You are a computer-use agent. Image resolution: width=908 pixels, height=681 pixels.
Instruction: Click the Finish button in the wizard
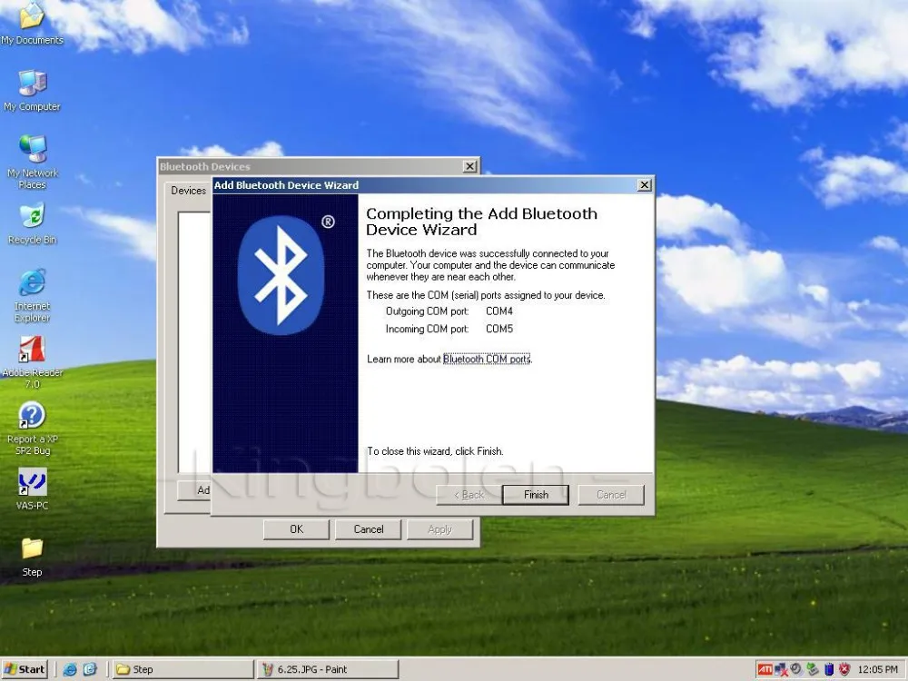(536, 495)
